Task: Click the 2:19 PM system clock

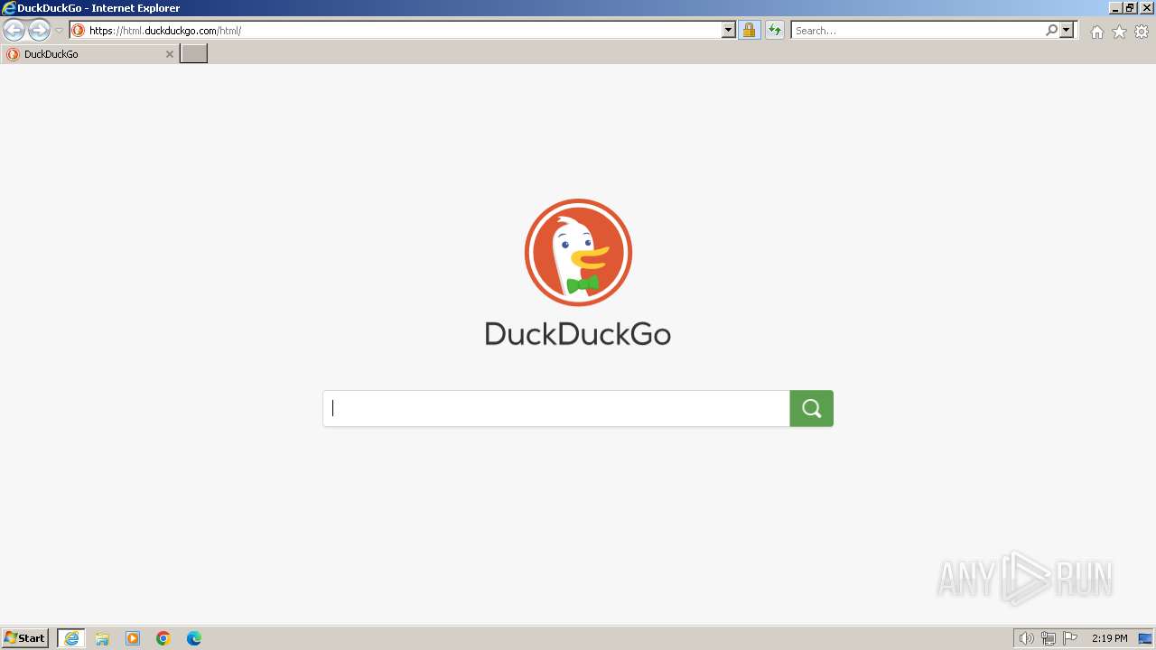Action: click(1109, 638)
